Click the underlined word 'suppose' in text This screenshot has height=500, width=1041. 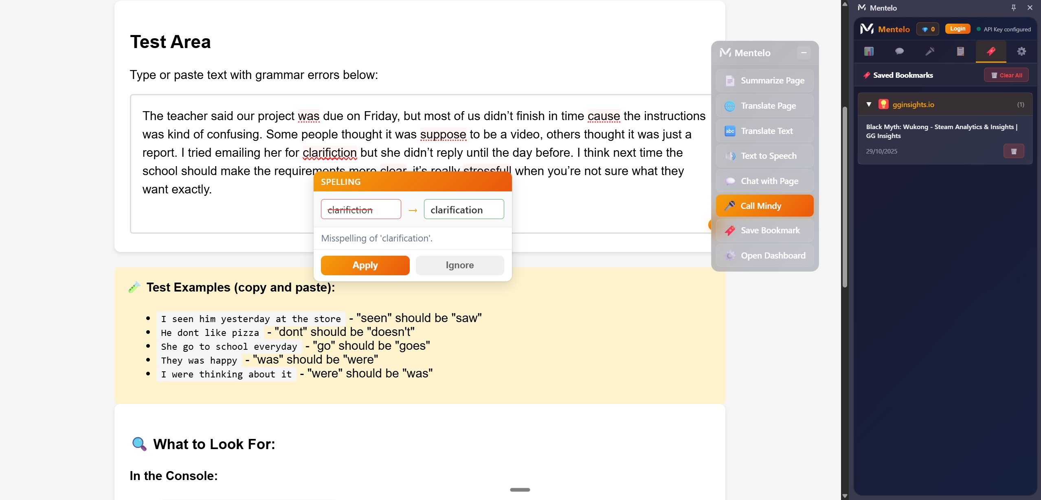click(443, 134)
